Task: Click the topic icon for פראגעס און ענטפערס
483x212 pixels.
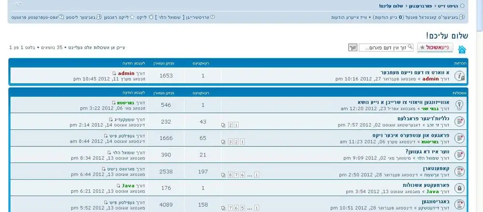Action: [x=459, y=138]
